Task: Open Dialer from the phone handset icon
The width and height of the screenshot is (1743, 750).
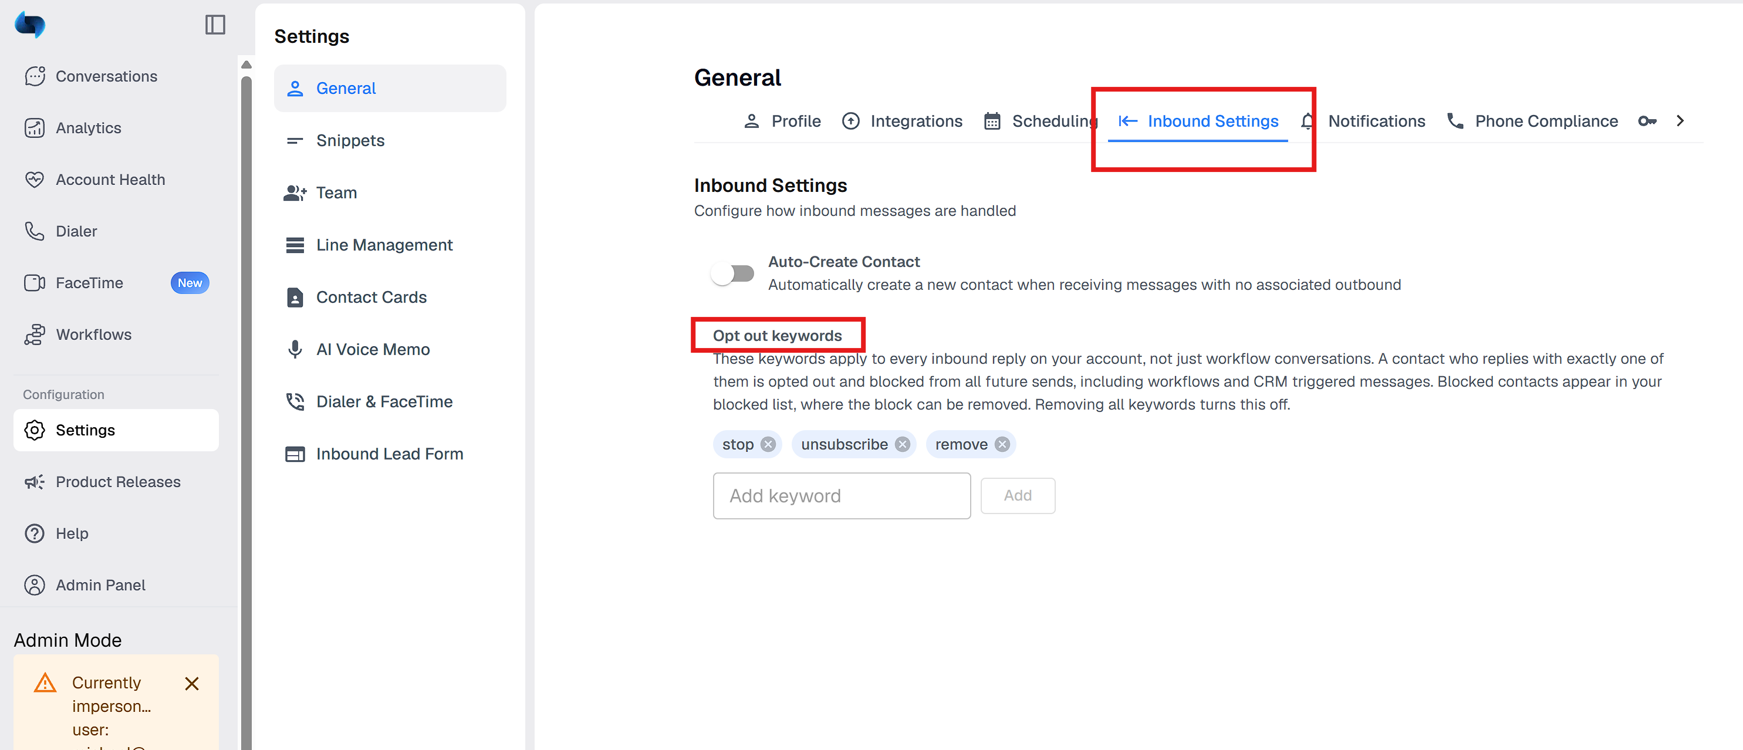Action: (x=35, y=231)
